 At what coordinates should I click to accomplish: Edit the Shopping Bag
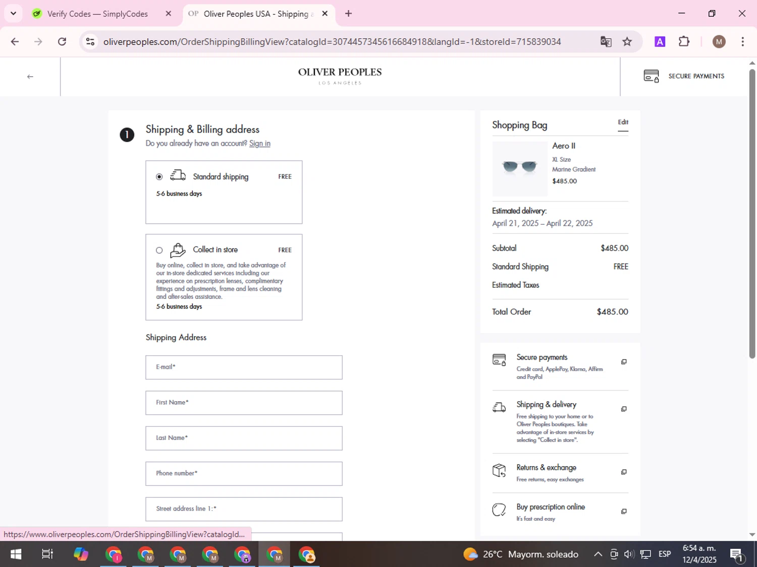coord(623,122)
